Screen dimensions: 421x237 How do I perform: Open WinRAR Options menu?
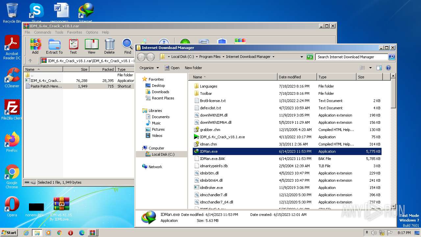92,32
